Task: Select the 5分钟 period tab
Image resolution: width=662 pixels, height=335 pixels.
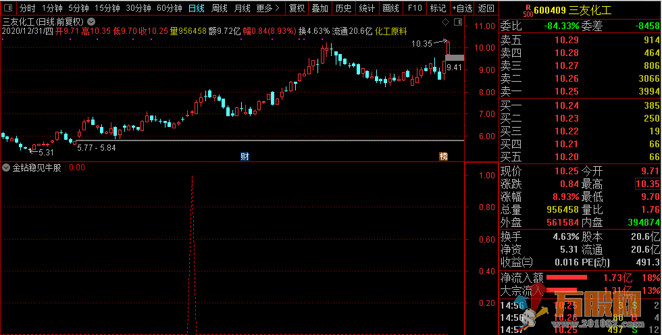Action: (78, 8)
